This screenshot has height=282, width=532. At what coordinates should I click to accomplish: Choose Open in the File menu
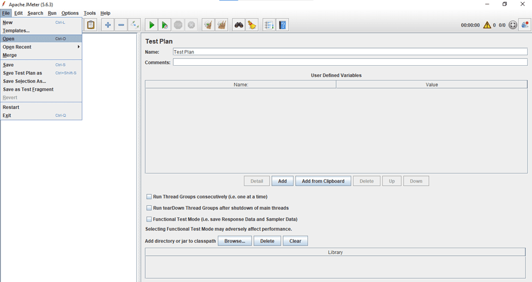(x=41, y=39)
